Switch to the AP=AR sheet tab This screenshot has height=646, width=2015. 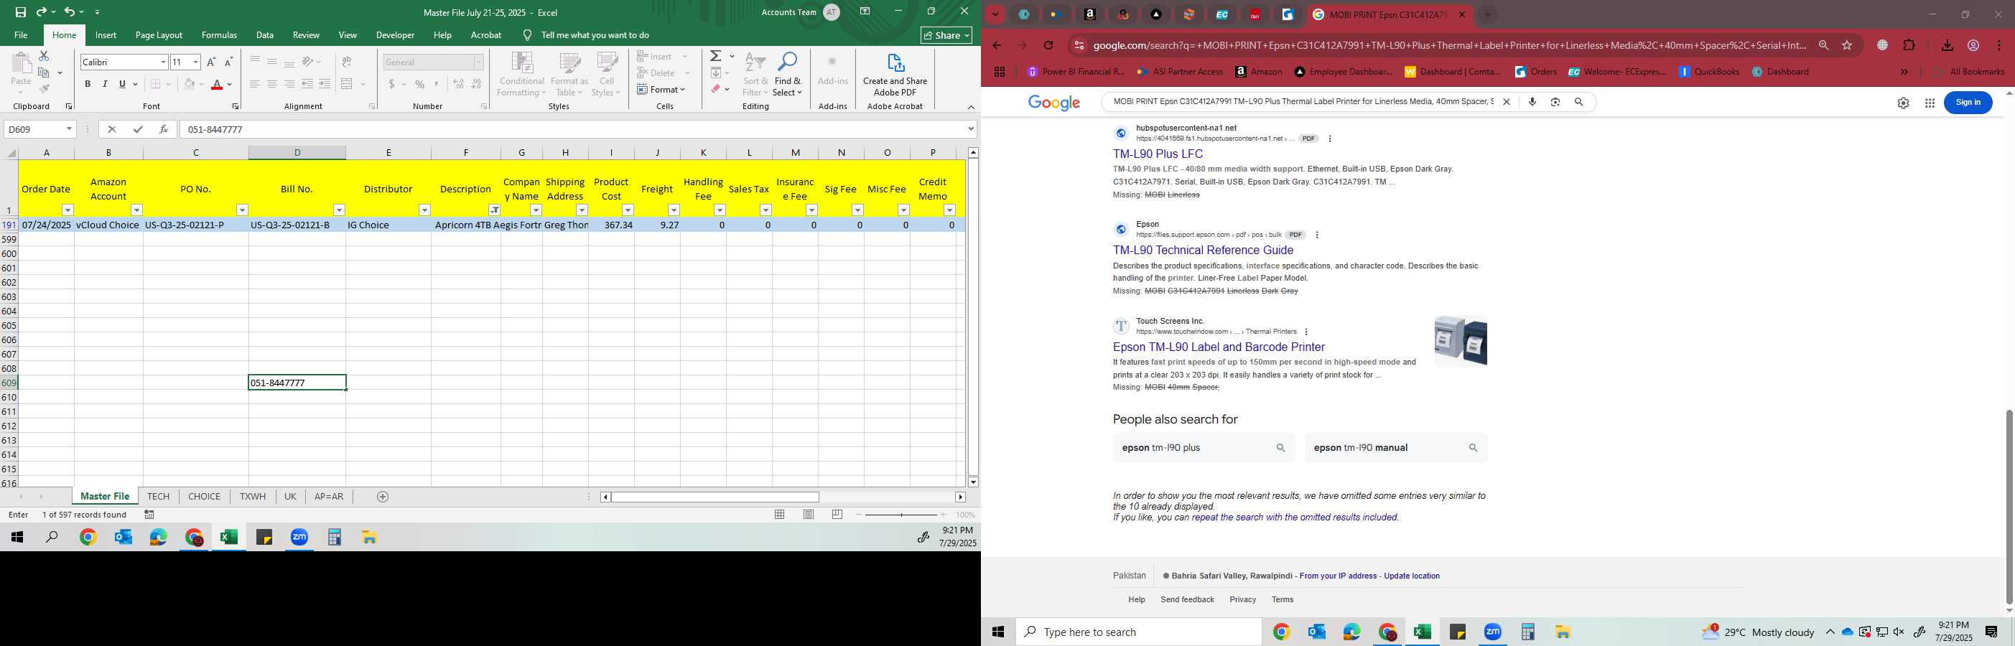(x=329, y=496)
